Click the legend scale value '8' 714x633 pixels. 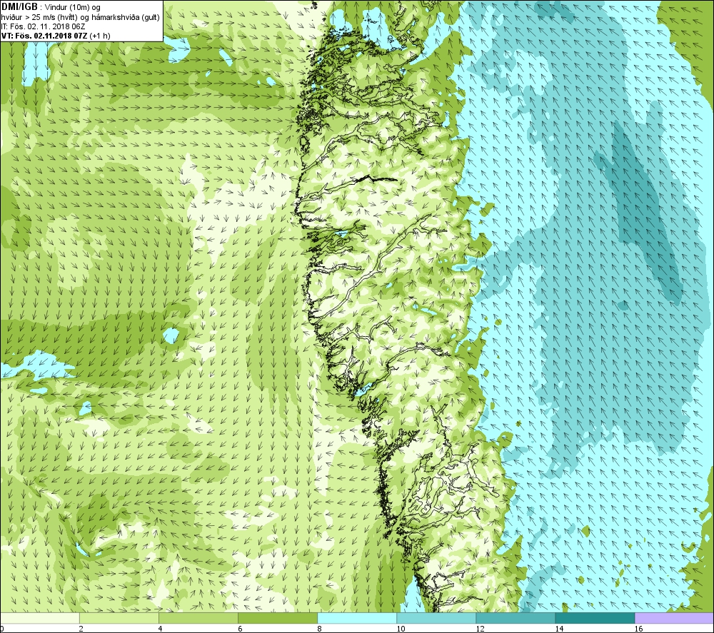[319, 629]
